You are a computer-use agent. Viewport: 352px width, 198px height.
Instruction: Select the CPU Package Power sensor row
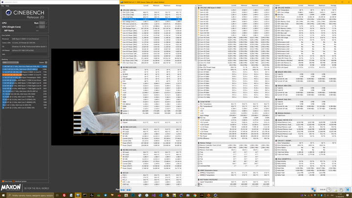[151, 28]
